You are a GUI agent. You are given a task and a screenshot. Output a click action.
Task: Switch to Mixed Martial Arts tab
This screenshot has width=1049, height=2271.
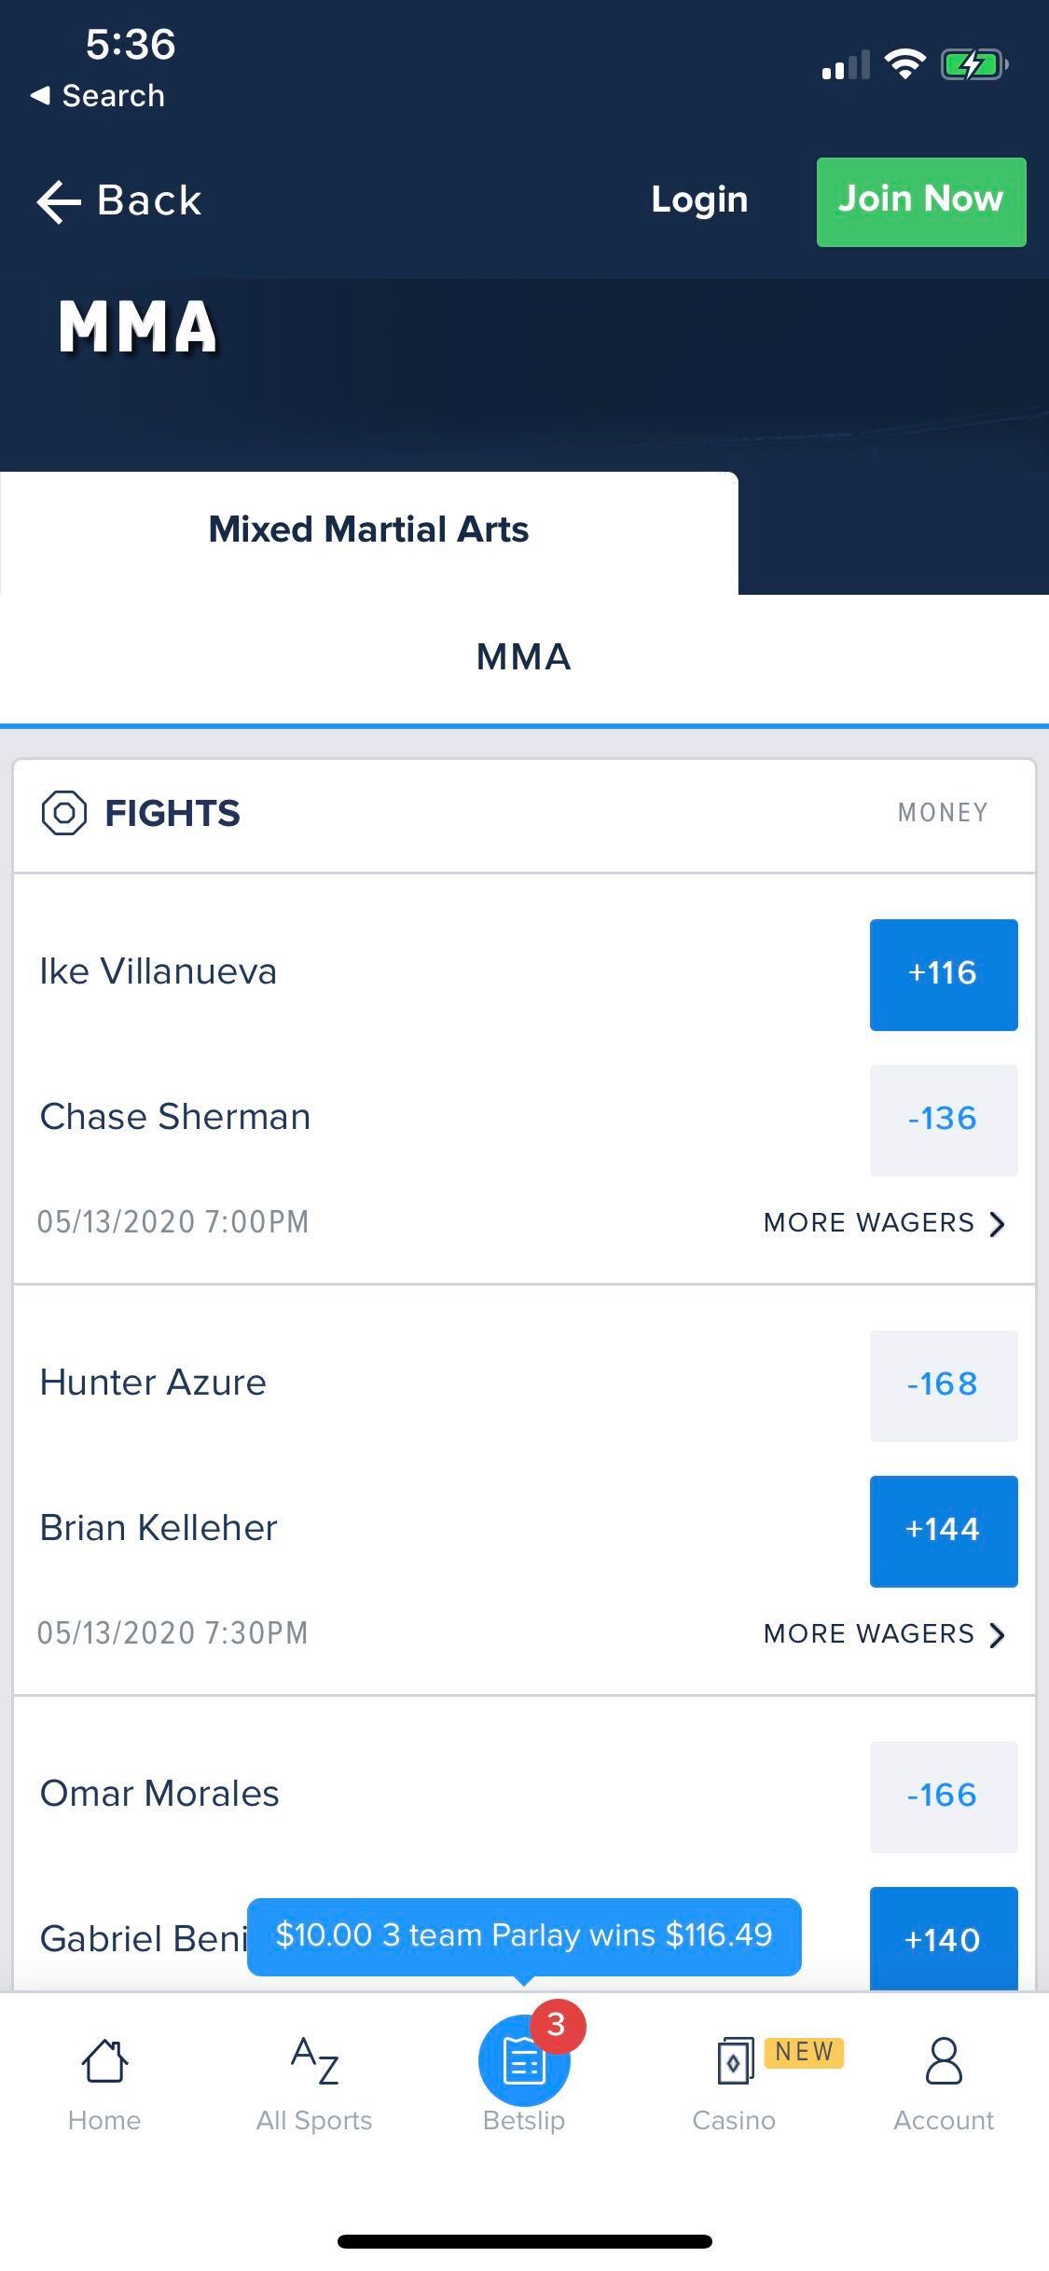(368, 530)
